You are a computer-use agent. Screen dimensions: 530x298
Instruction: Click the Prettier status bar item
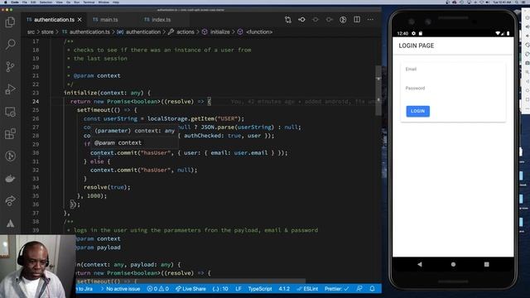click(x=337, y=289)
